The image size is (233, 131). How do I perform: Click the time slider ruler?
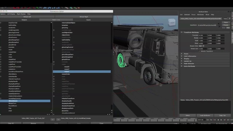tap(155, 119)
